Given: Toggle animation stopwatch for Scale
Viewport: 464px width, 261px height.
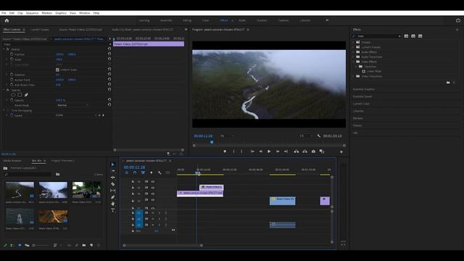Looking at the screenshot, I should tap(12, 59).
